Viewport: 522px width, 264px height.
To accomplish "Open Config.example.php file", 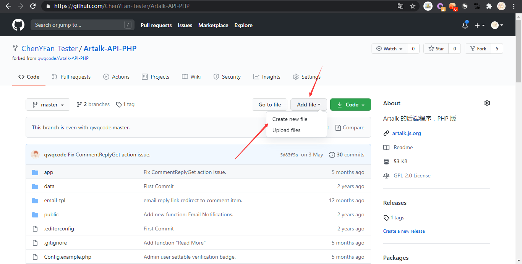I will (68, 257).
